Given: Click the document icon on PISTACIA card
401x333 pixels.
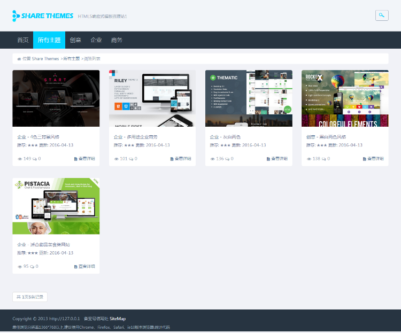Looking at the screenshot, I should click(76, 266).
